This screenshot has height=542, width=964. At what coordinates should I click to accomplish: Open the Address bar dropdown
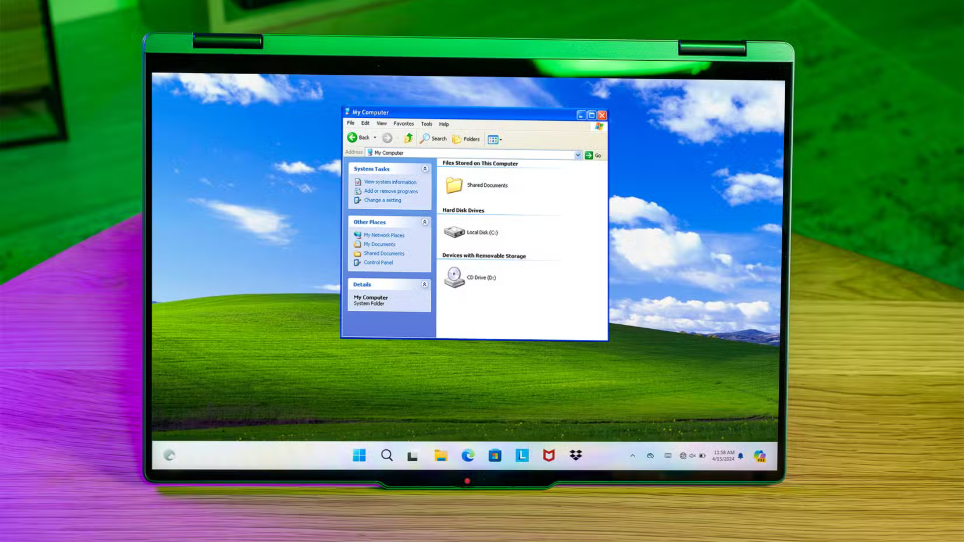click(578, 155)
